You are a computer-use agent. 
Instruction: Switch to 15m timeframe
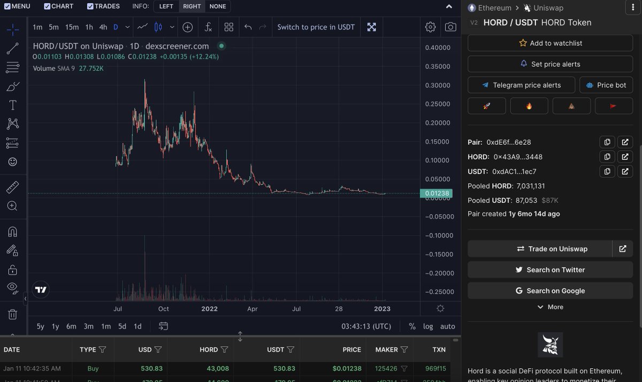click(x=72, y=27)
